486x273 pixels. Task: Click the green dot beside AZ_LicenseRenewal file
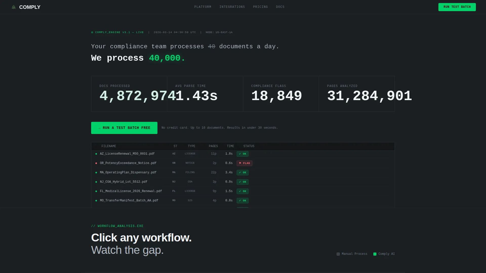[x=96, y=154]
